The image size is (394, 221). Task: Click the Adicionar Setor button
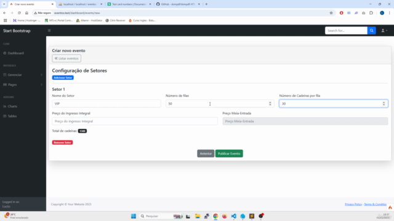[63, 78]
